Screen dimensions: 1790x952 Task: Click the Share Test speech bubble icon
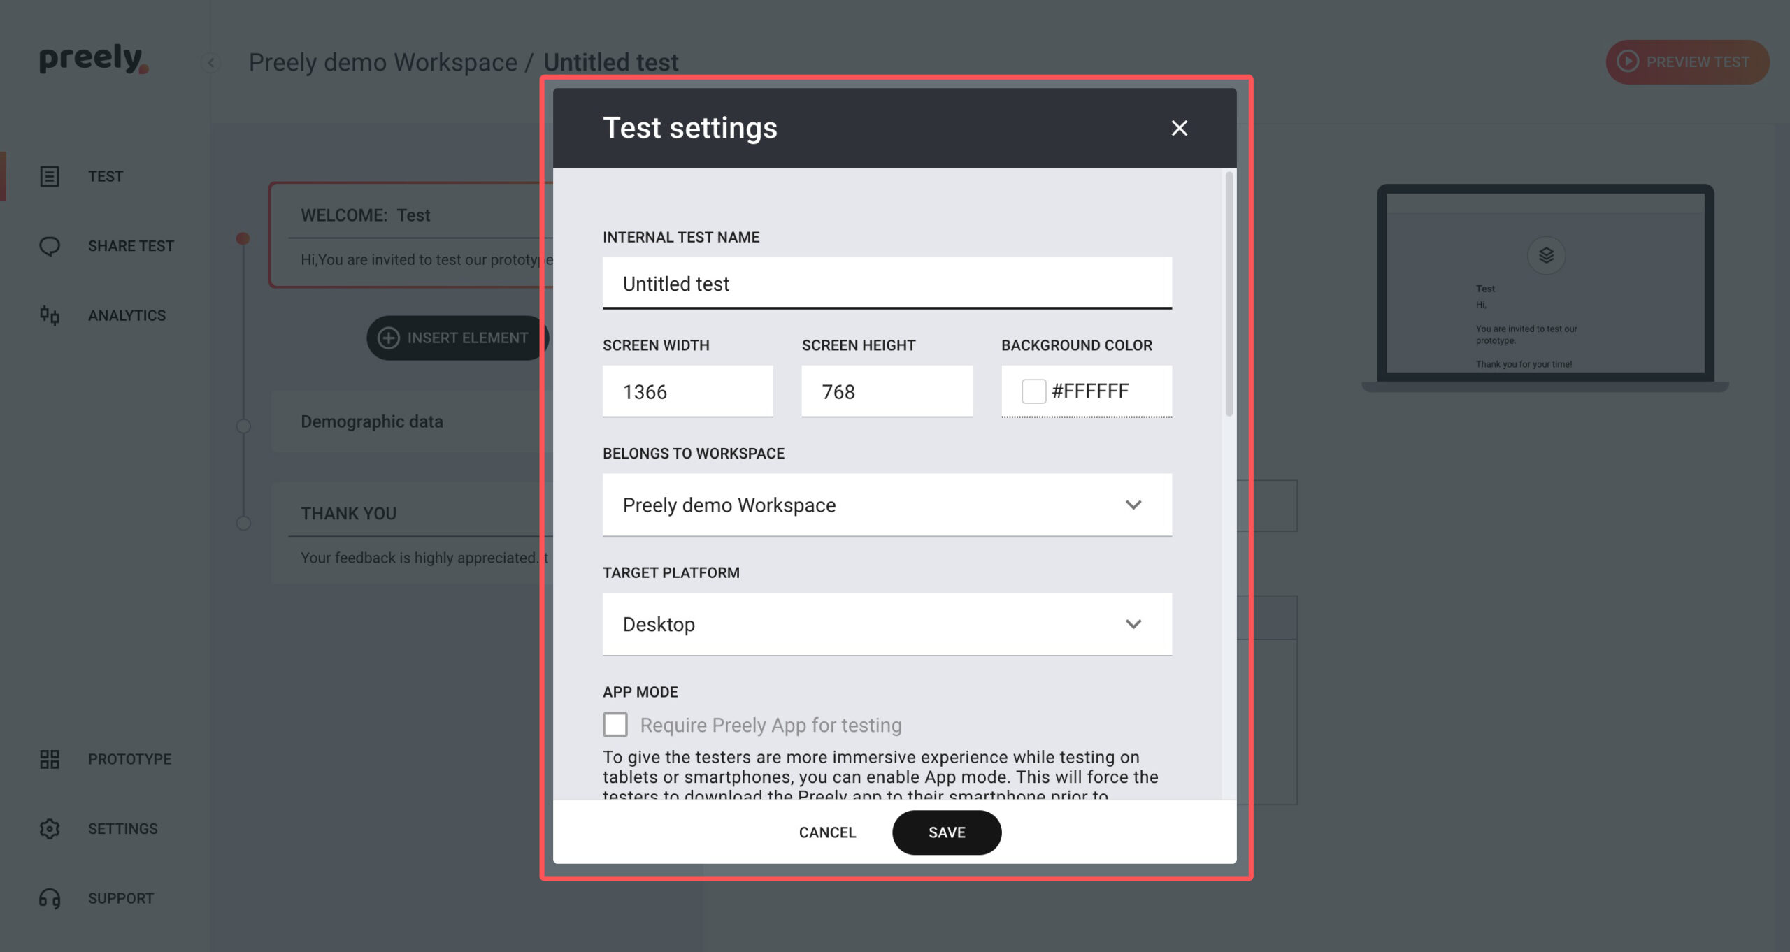pos(50,246)
